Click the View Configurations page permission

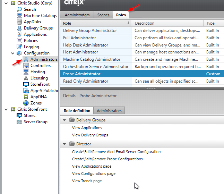tap(94, 174)
